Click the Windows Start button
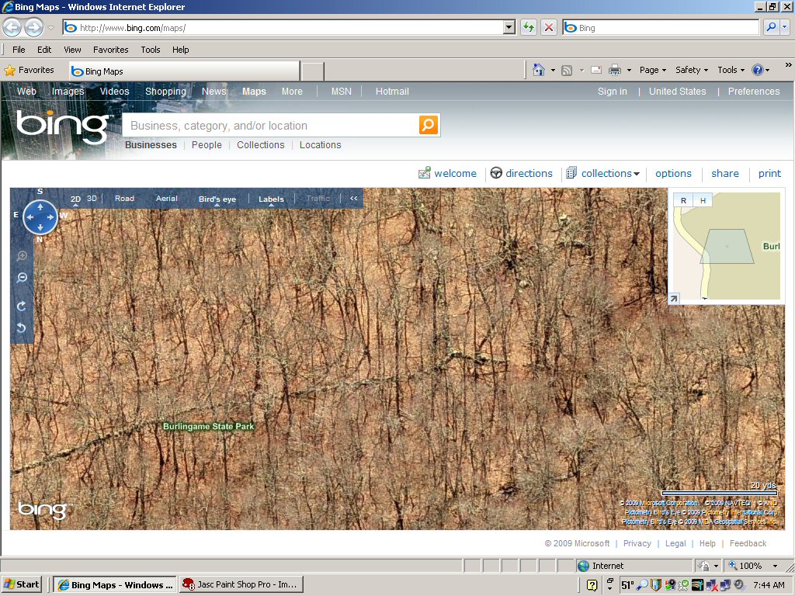The width and height of the screenshot is (795, 596). (21, 584)
